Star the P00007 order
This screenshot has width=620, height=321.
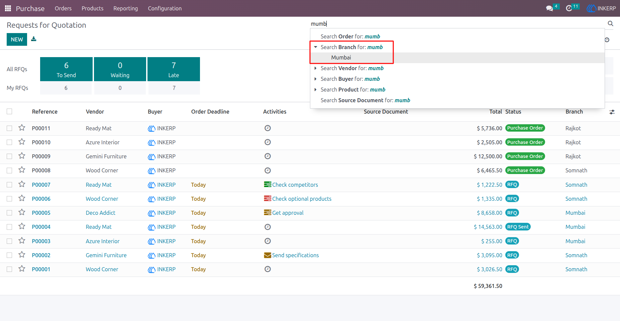(x=22, y=184)
